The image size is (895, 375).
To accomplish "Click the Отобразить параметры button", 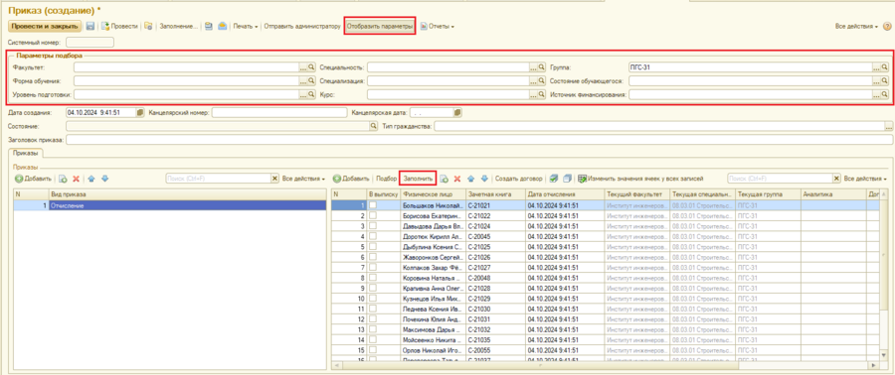I will click(380, 26).
